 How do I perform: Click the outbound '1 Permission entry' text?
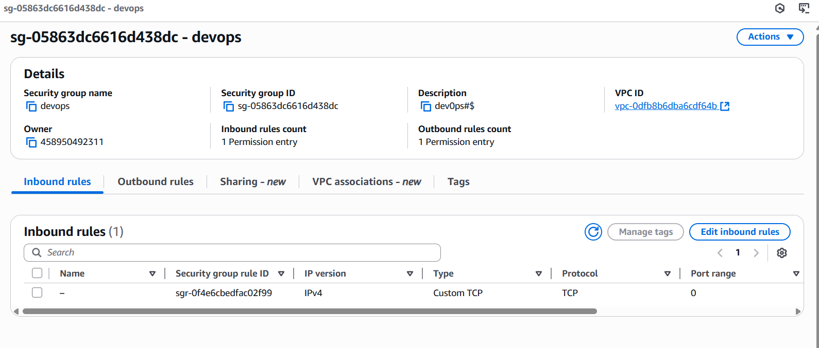pos(456,142)
